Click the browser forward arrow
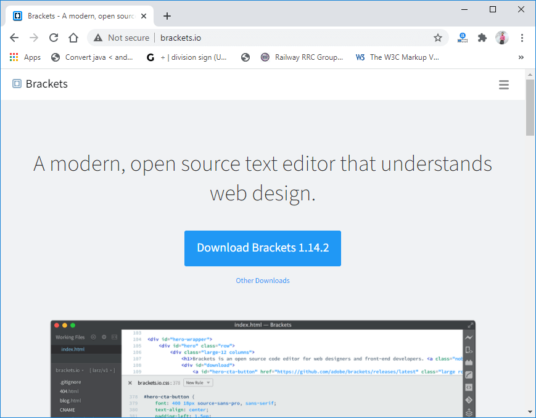The width and height of the screenshot is (536, 418). pos(34,38)
